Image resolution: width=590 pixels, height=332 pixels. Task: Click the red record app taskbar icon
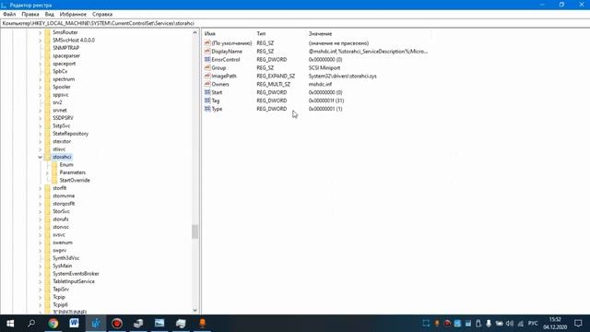point(117,324)
